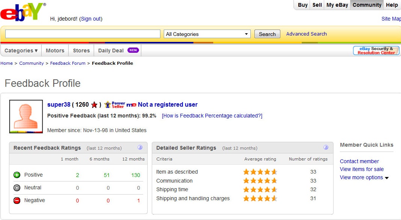
Task: Click the Search button
Action: (x=267, y=34)
